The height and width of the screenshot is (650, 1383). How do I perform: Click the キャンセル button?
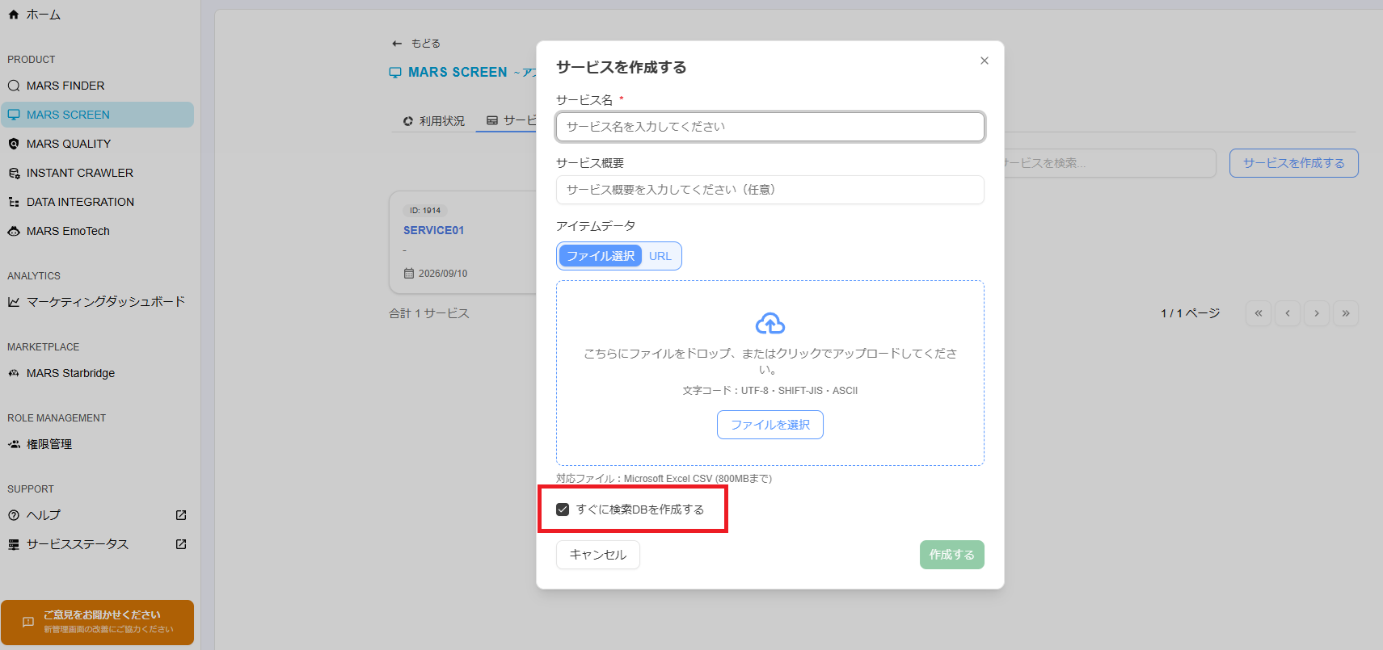point(598,555)
